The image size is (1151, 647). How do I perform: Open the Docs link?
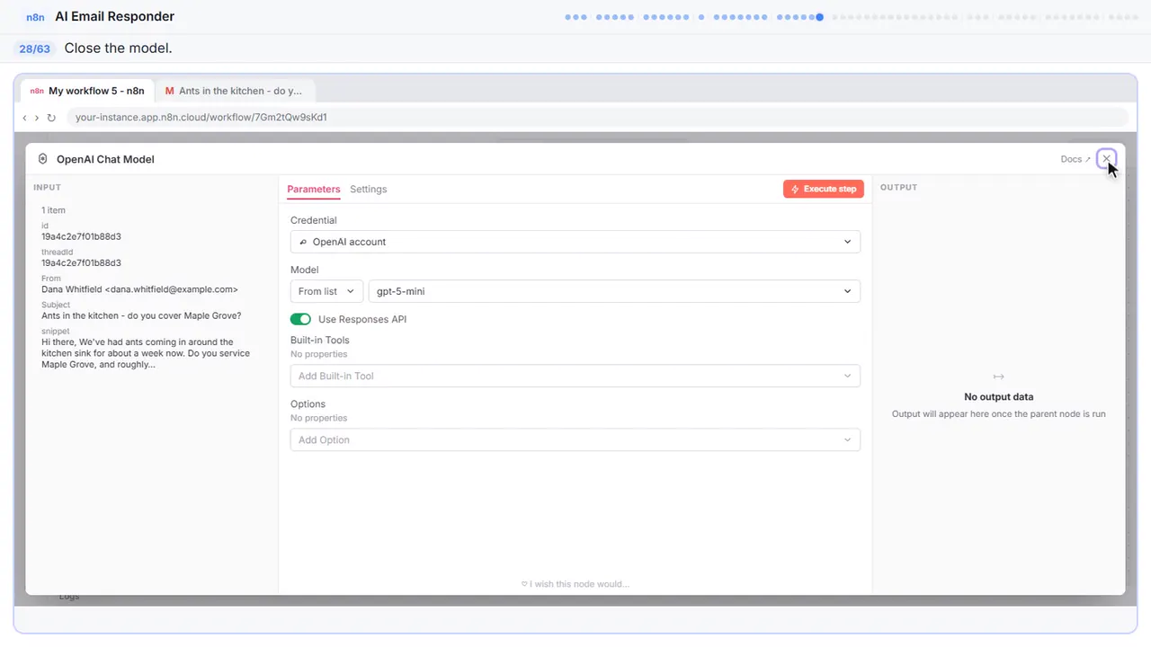pos(1075,159)
